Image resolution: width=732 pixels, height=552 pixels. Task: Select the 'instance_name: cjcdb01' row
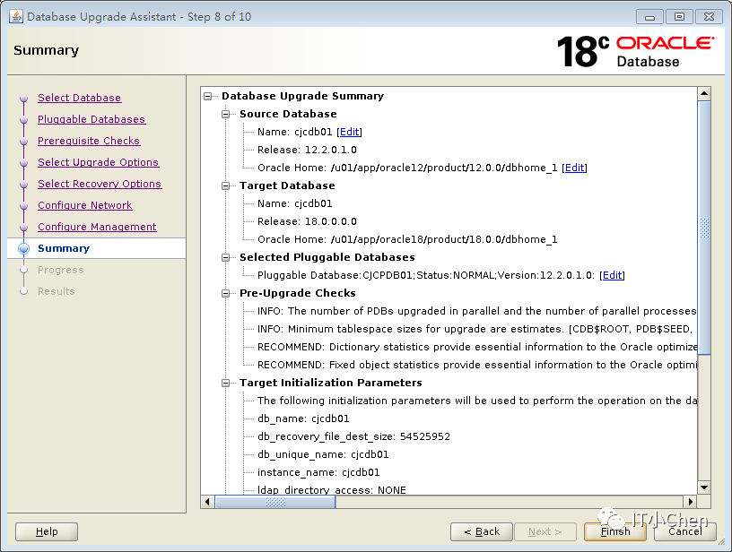click(x=318, y=473)
